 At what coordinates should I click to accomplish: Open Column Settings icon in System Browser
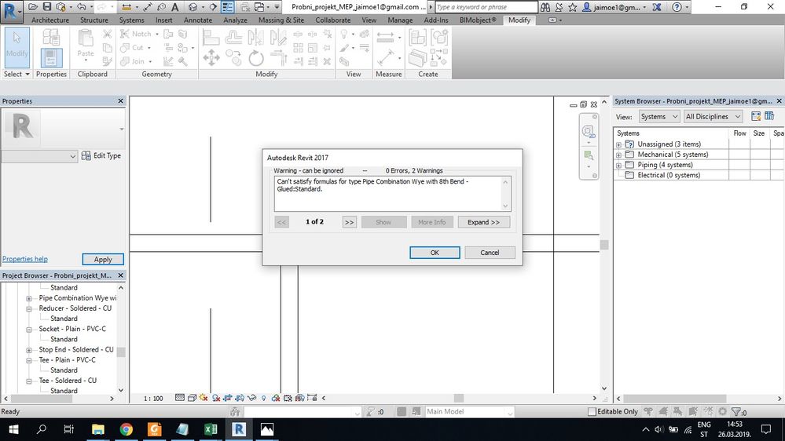point(769,116)
